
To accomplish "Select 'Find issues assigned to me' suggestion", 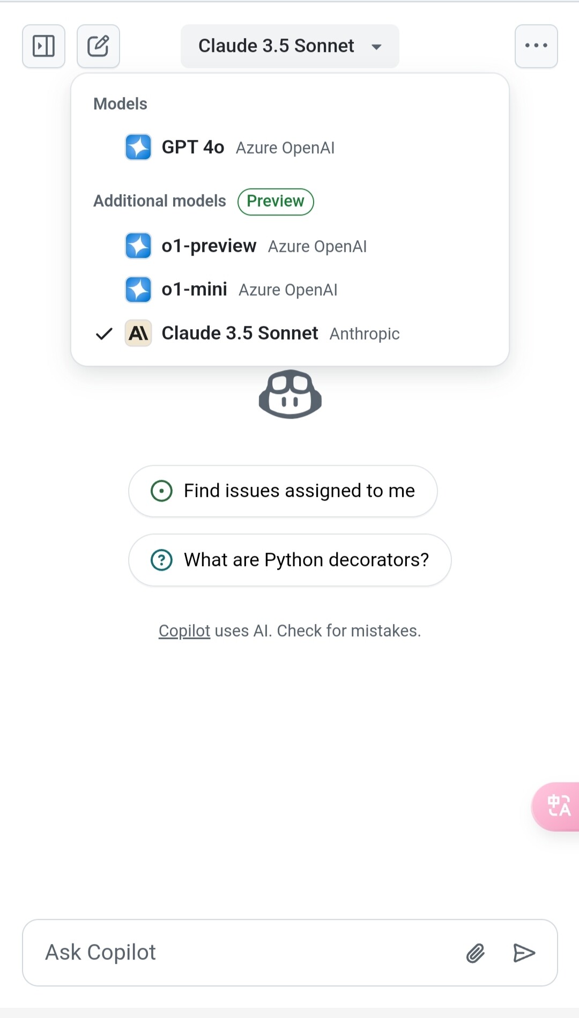I will (x=283, y=491).
